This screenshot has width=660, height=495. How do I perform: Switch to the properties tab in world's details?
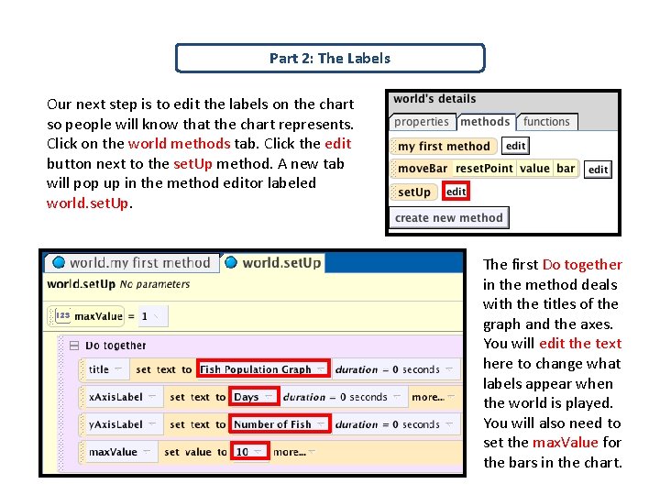(x=423, y=122)
